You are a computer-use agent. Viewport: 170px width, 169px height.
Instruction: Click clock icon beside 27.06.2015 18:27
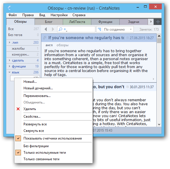point(128,38)
